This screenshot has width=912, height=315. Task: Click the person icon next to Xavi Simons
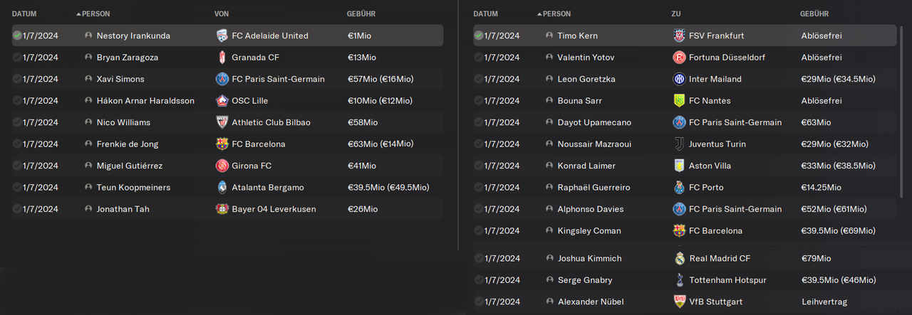click(88, 79)
